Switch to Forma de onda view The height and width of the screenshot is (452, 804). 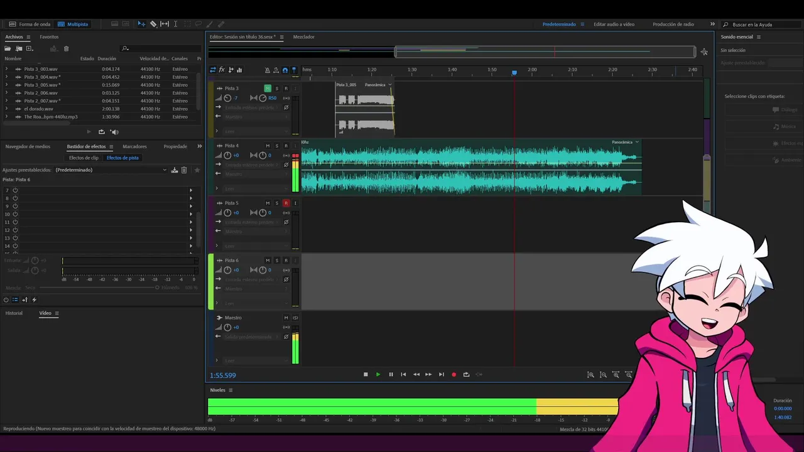pos(30,24)
